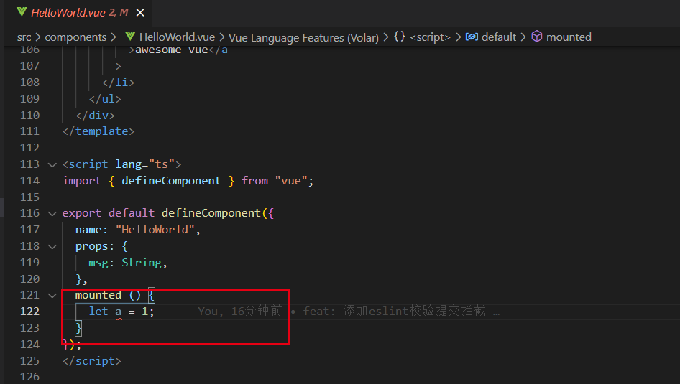Click the HelloWorld.vue breadcrumb item
Image resolution: width=680 pixels, height=384 pixels.
coord(177,37)
